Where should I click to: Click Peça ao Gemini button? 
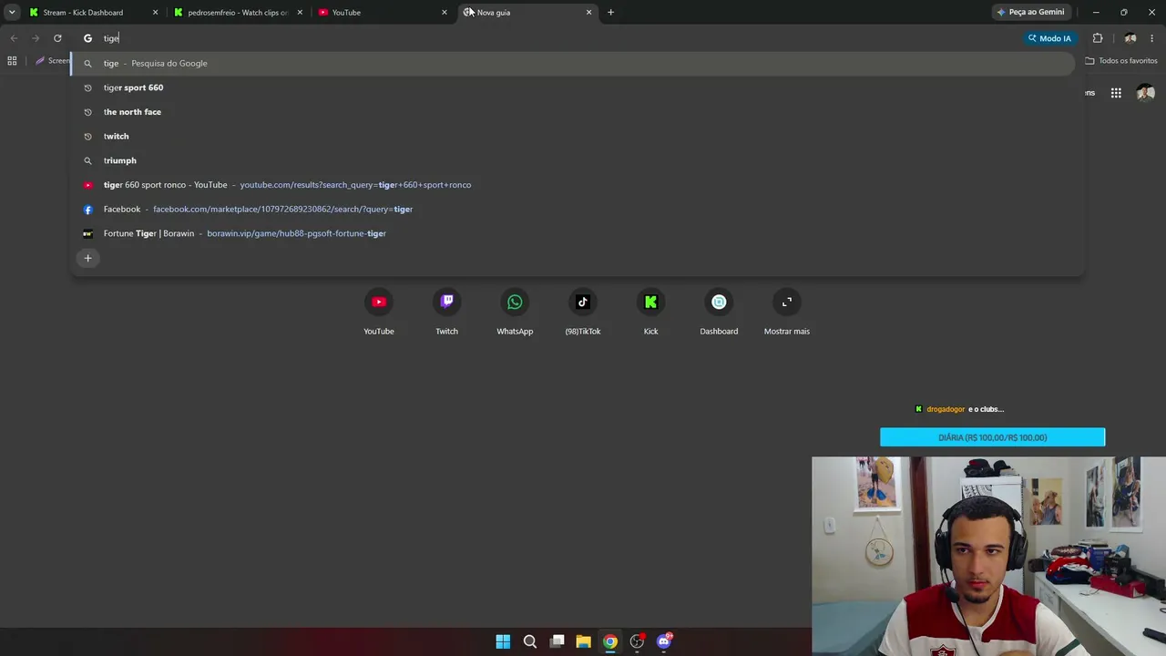tap(1030, 13)
